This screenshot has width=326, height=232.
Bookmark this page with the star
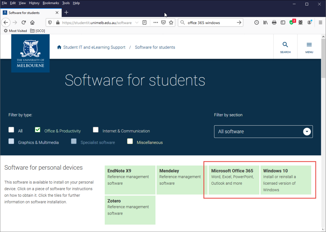[171, 23]
